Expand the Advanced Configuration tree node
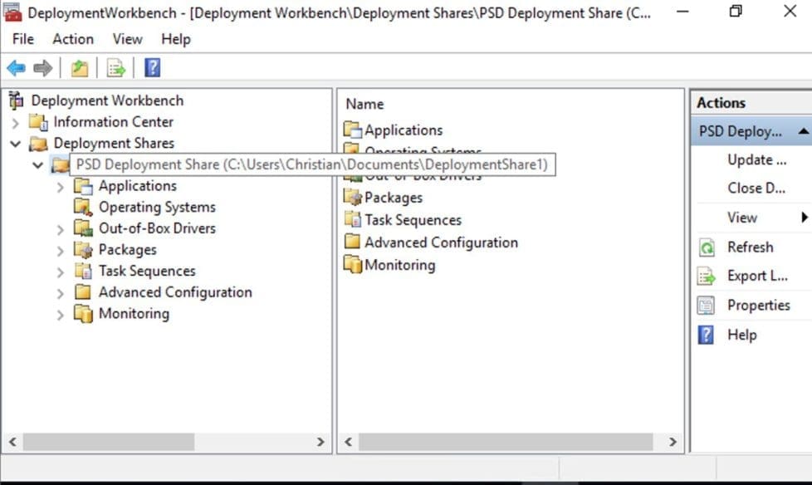The width and height of the screenshot is (812, 485). [60, 293]
